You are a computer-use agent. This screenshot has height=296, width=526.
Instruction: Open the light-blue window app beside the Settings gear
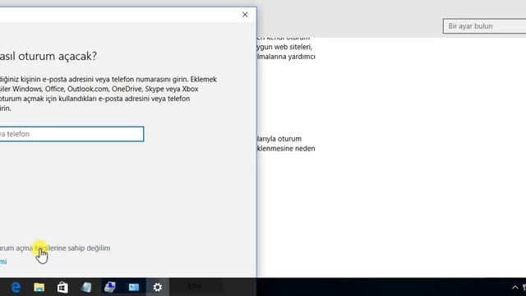(133, 287)
